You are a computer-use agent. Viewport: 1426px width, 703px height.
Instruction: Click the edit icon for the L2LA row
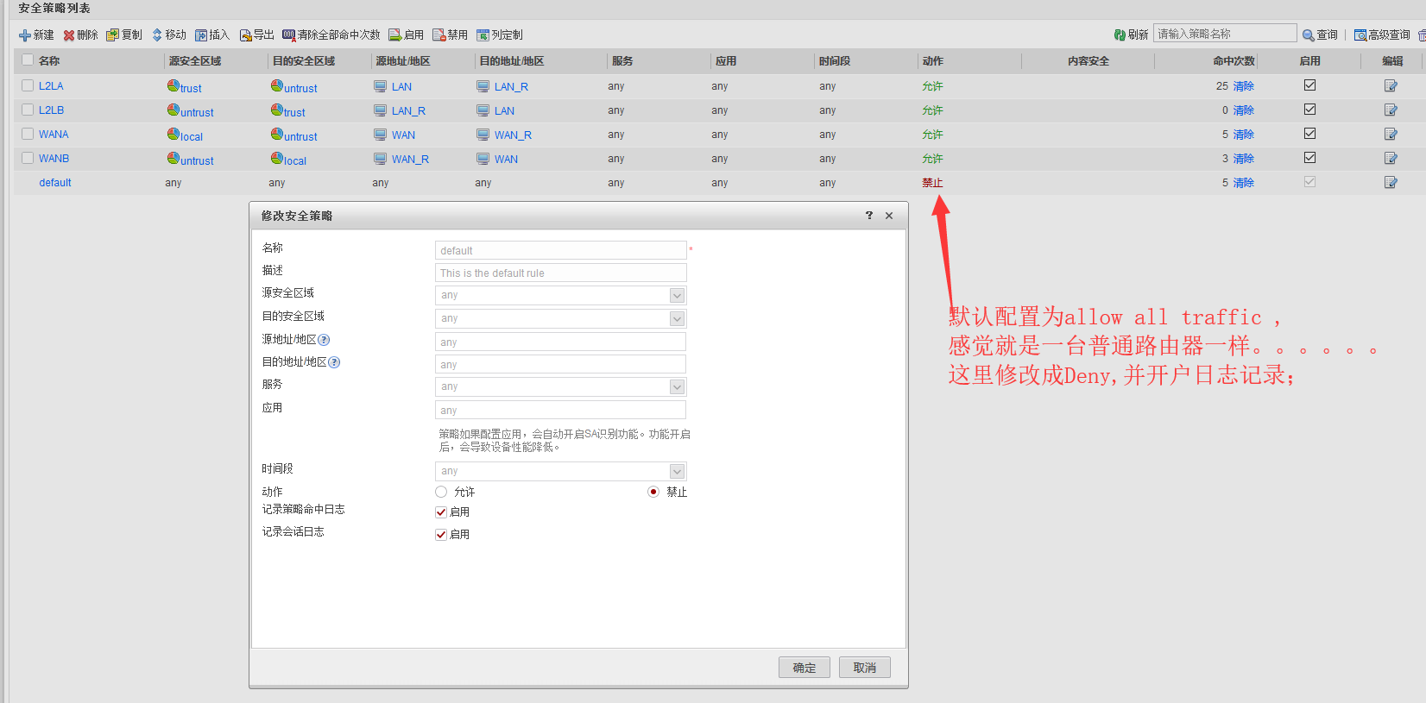(1391, 86)
